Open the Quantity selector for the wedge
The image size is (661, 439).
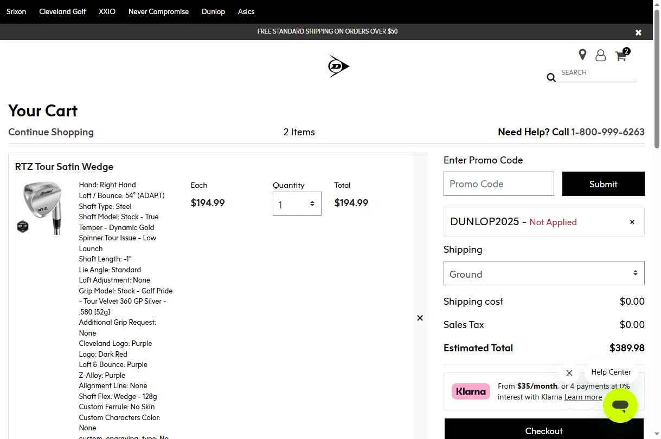click(297, 204)
